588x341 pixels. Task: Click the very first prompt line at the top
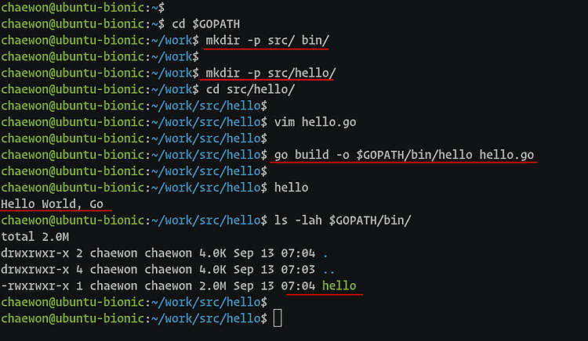tap(78, 7)
